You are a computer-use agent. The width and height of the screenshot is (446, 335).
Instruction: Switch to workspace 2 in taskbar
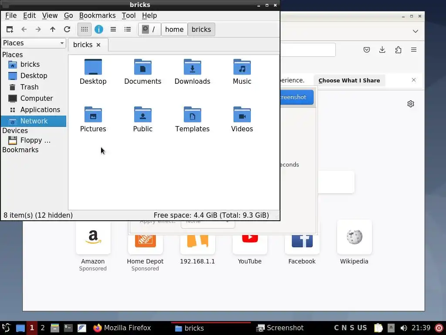coord(43,328)
